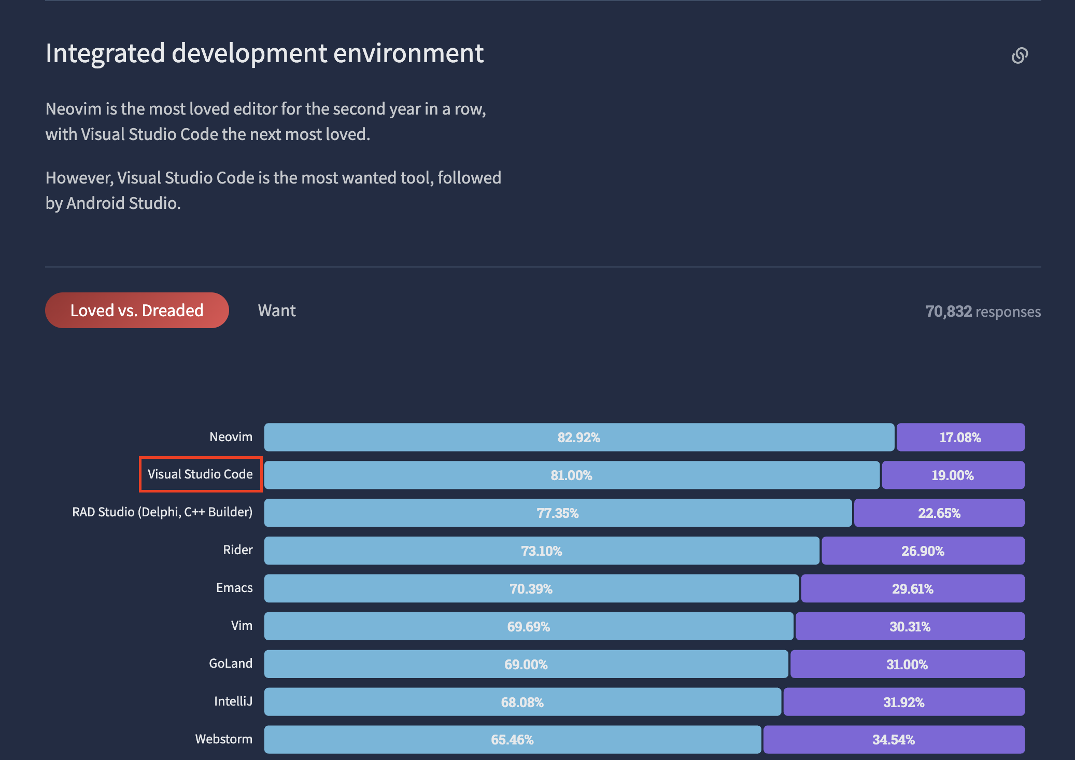Click Emacs's 29.61% dreaded bar segment

pyautogui.click(x=912, y=588)
